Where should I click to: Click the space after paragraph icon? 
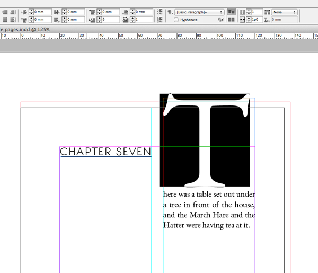click(x=125, y=12)
